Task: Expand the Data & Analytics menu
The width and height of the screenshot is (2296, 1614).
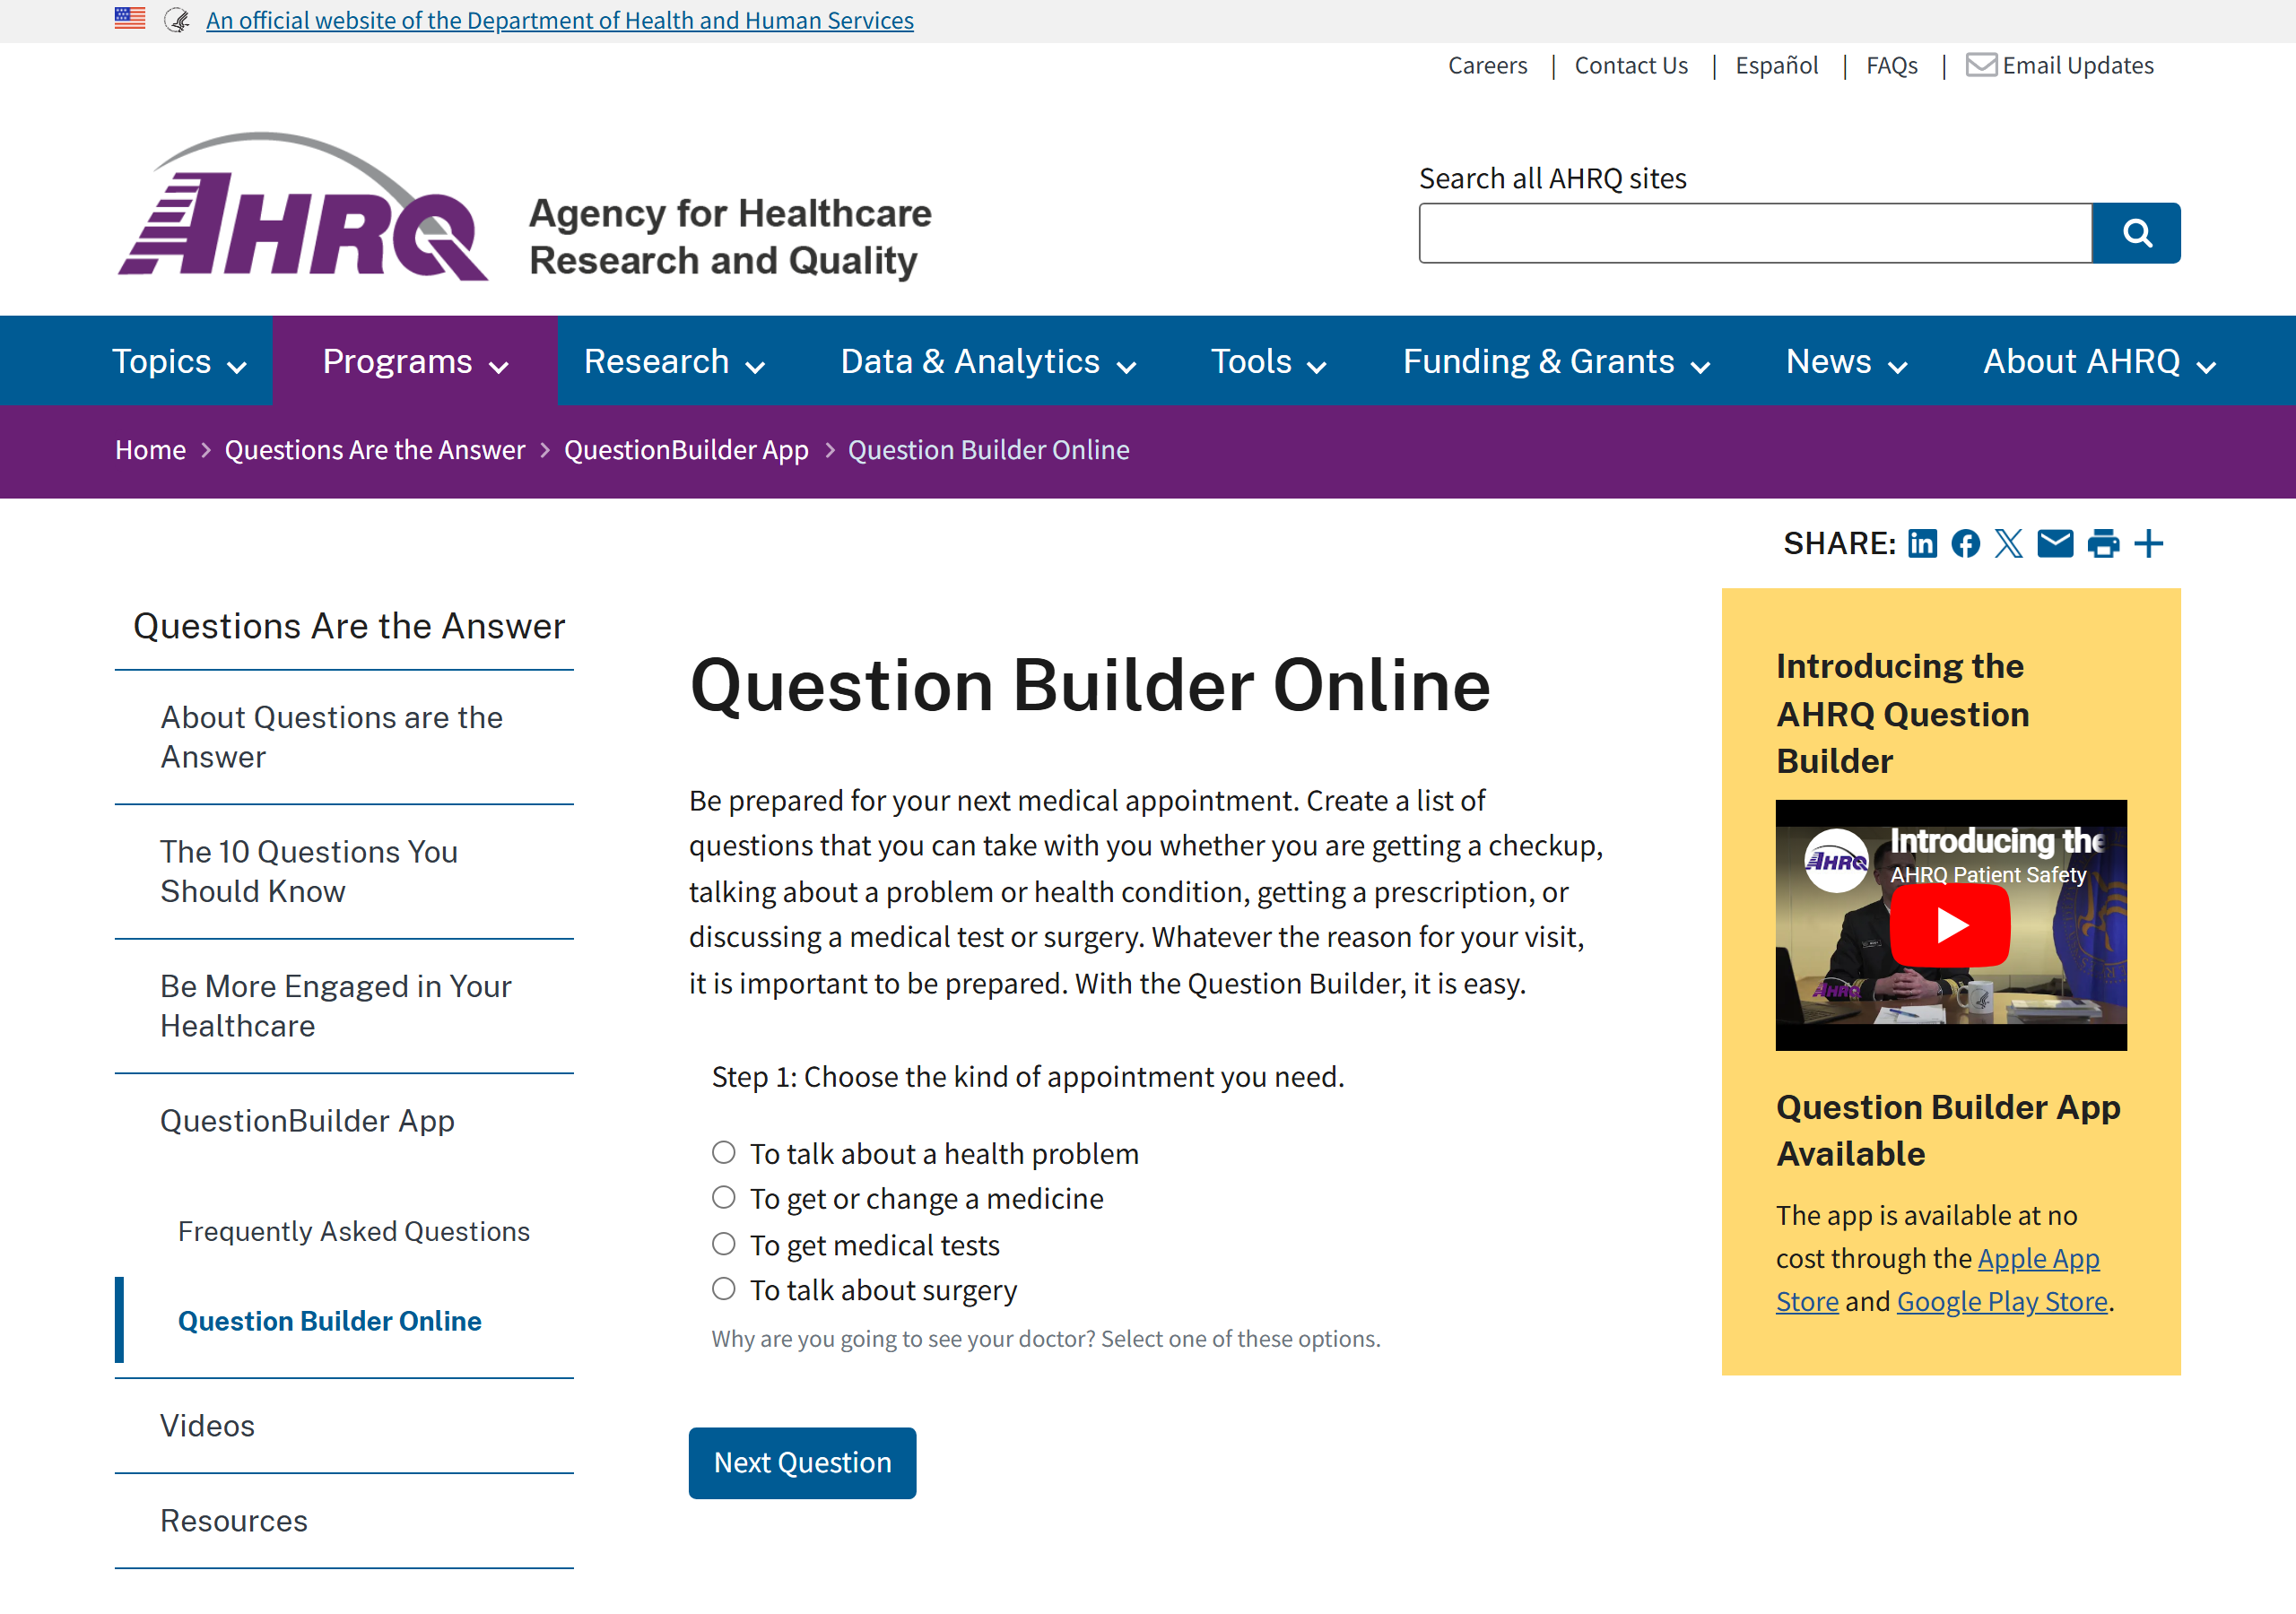Action: tap(988, 361)
